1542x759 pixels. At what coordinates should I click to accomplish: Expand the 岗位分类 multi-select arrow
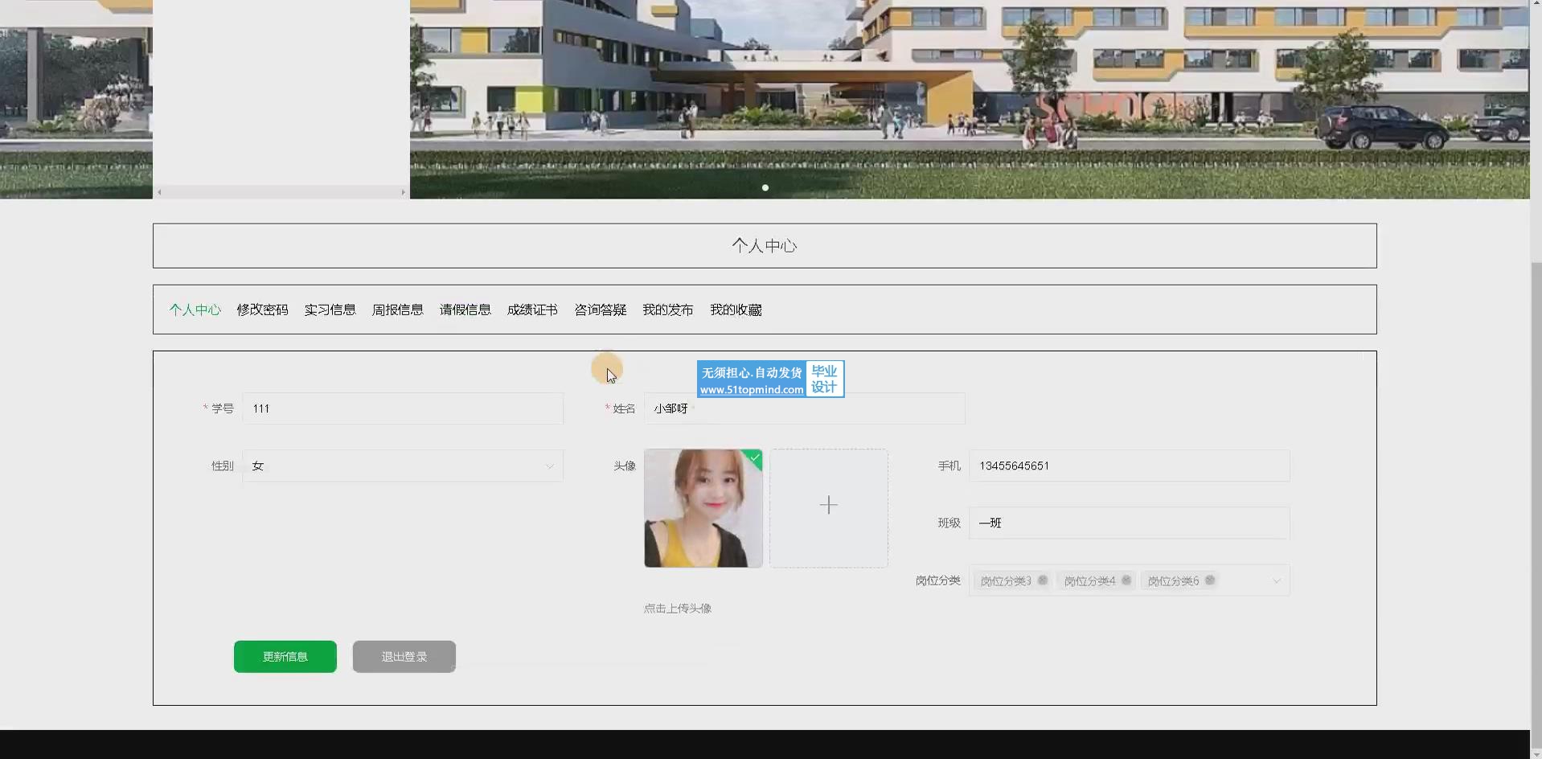pos(1276,581)
